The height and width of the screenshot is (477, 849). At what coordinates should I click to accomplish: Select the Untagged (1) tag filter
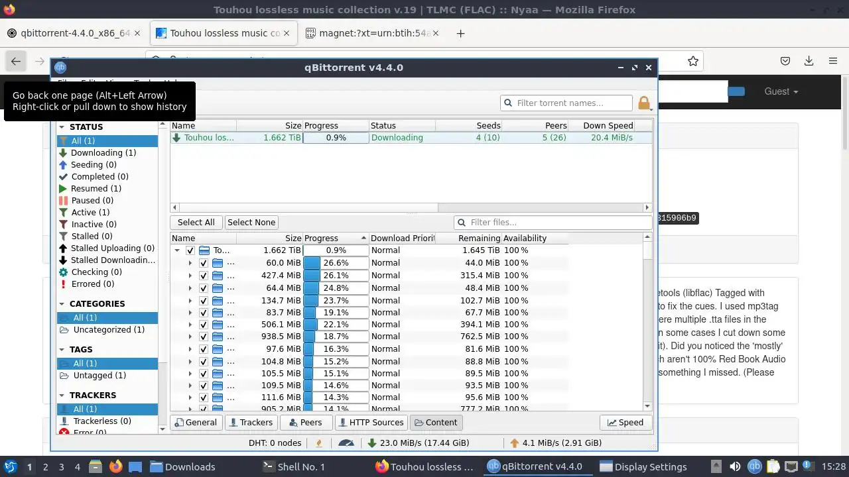coord(107,375)
